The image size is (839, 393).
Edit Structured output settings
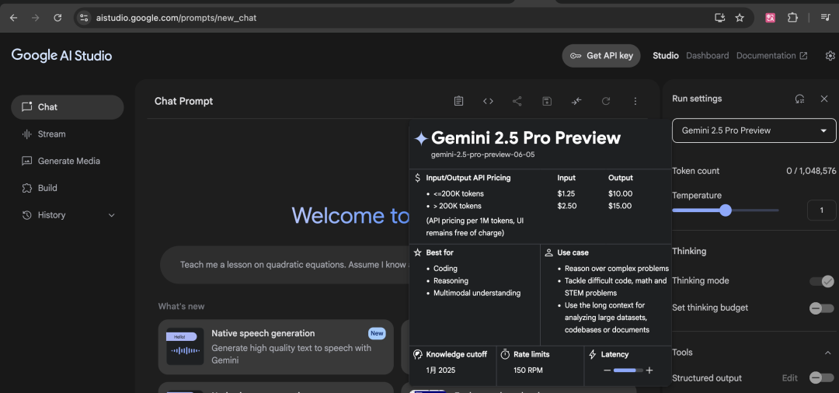(790, 378)
